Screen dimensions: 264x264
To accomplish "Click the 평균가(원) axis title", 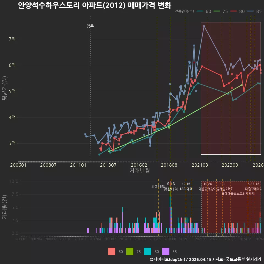I will [5, 88].
